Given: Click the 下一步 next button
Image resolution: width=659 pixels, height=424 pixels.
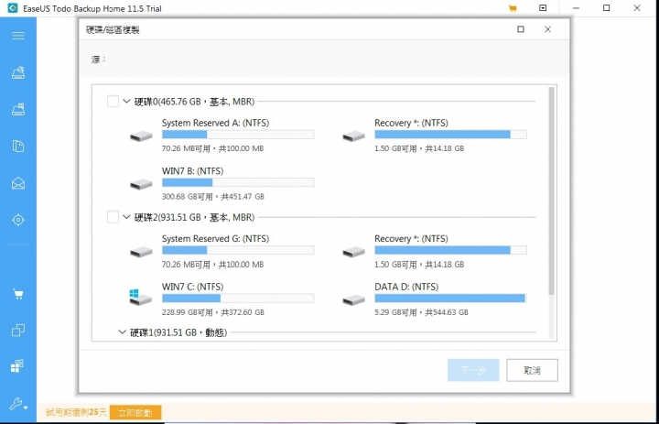Looking at the screenshot, I should pos(473,370).
